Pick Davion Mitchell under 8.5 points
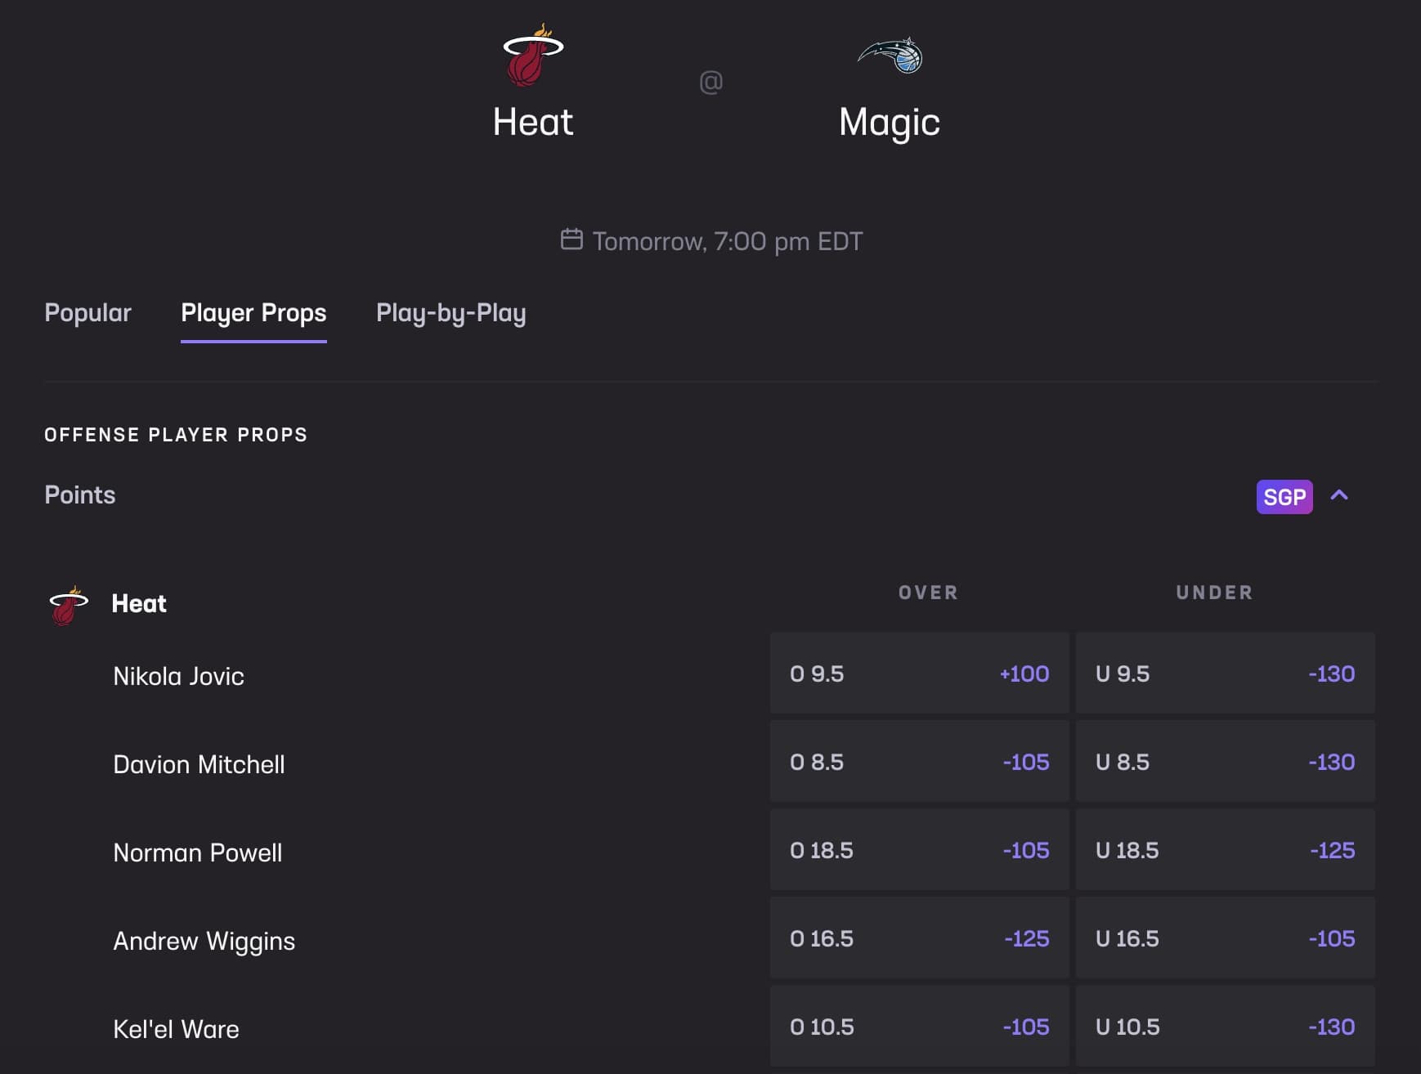 [1225, 762]
